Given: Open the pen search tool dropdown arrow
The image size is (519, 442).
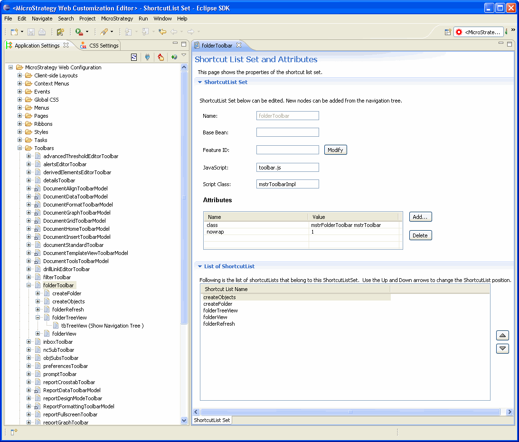Looking at the screenshot, I should [112, 32].
